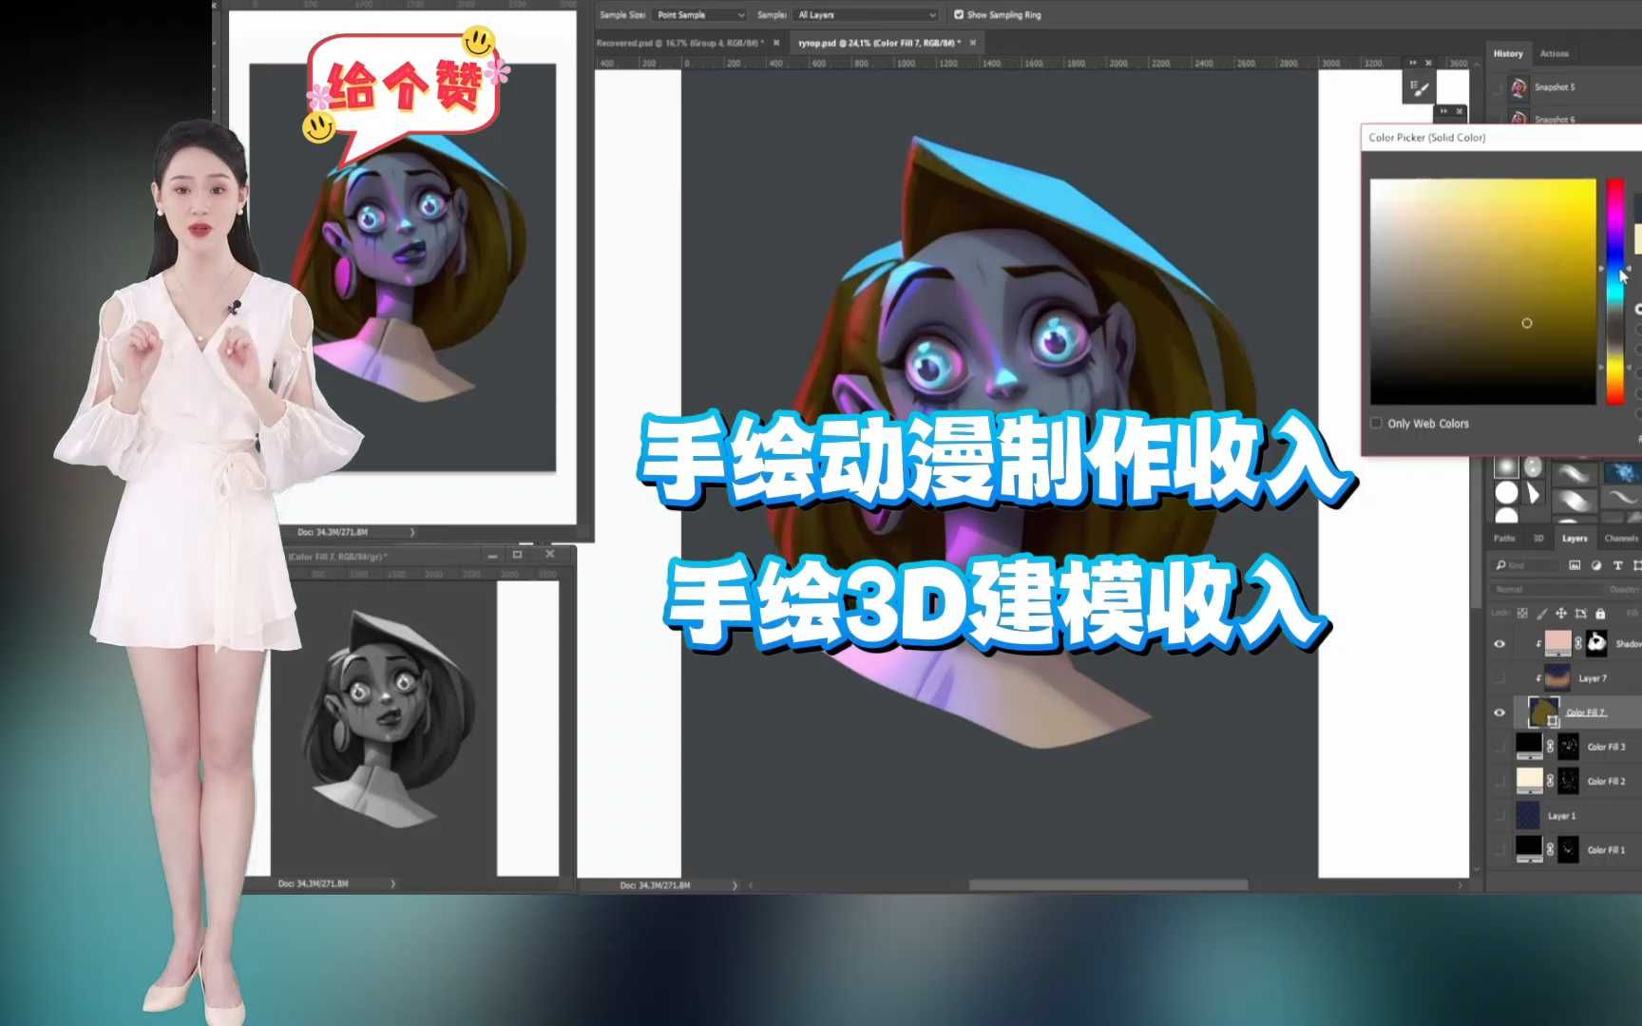
Task: Click Color Fill 2 cream color swatch thumbnail
Action: (x=1529, y=781)
